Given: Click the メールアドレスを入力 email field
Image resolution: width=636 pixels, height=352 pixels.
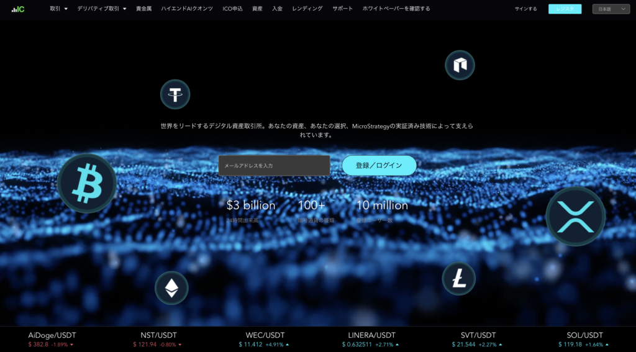Looking at the screenshot, I should tap(274, 166).
